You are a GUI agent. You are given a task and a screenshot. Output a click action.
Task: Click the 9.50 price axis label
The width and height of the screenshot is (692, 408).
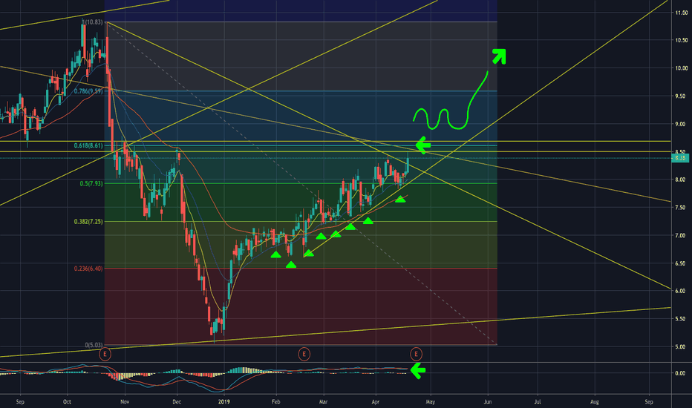coord(682,96)
